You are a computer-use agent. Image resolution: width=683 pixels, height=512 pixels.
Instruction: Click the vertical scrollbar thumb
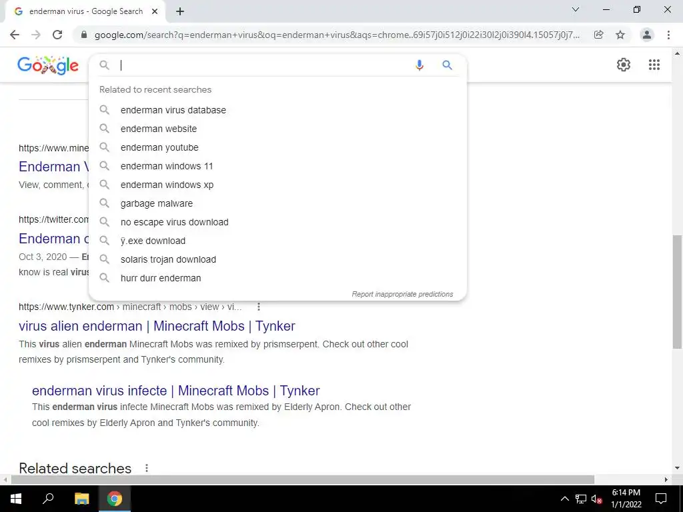[x=676, y=292]
